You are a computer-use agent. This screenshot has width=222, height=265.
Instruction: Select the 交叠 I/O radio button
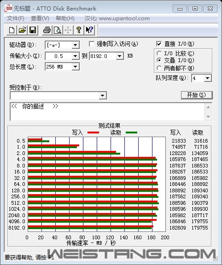point(159,60)
